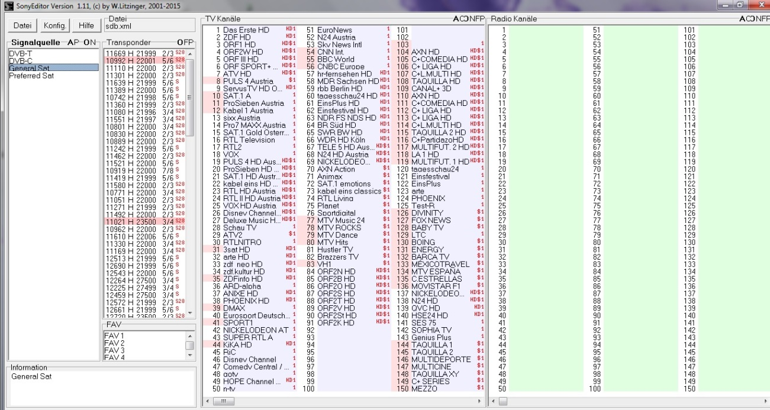Select channel 55 BBC World

click(336, 59)
